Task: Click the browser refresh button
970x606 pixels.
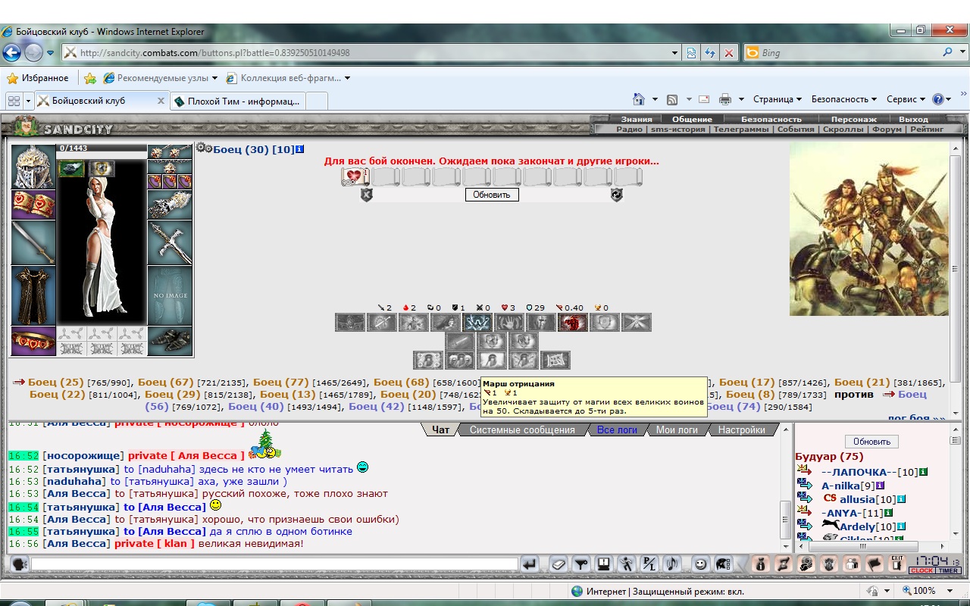Action: click(710, 53)
